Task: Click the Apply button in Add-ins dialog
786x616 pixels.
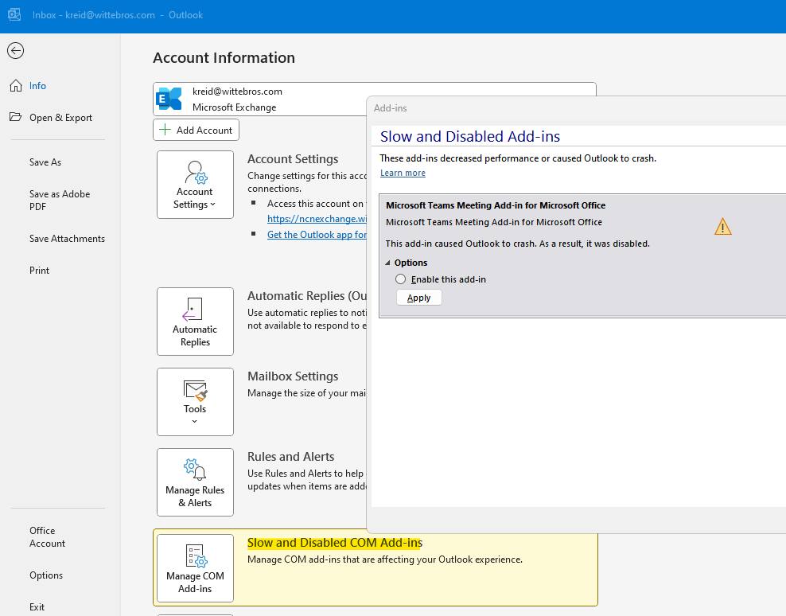Action: coord(419,298)
